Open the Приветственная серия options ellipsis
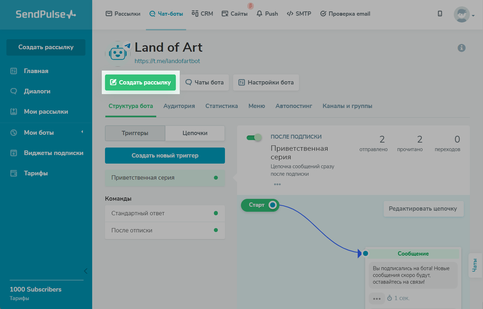Image resolution: width=483 pixels, height=309 pixels. click(x=277, y=184)
